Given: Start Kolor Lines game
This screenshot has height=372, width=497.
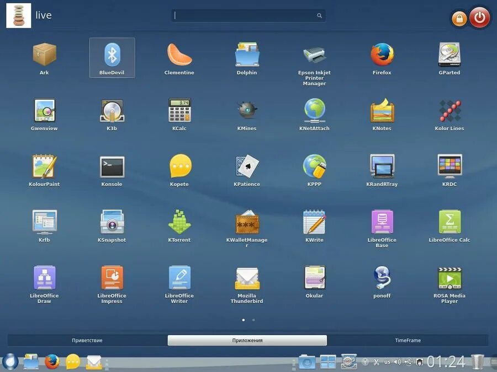Looking at the screenshot, I should 450,115.
